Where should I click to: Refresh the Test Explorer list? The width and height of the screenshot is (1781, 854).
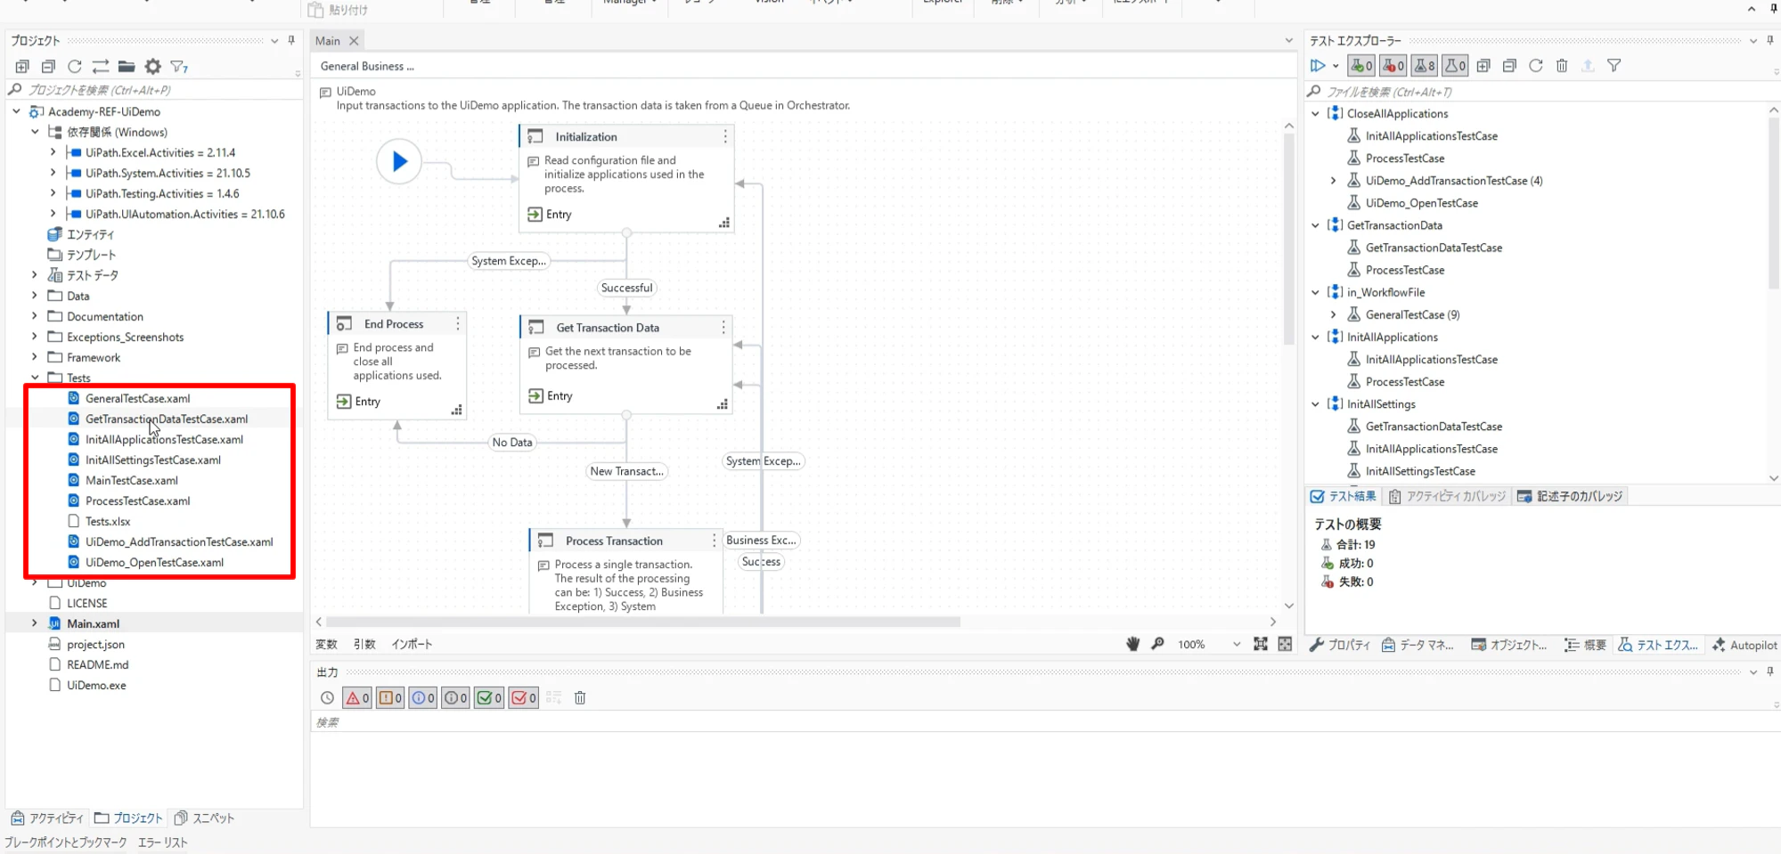click(1536, 66)
